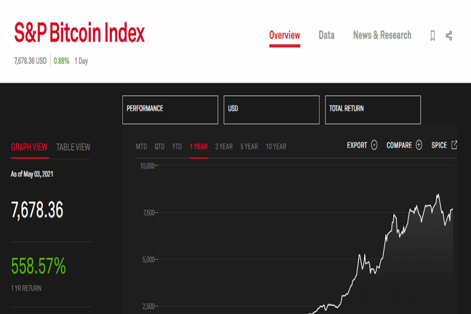
Task: Switch to the Data tab
Action: click(x=326, y=35)
